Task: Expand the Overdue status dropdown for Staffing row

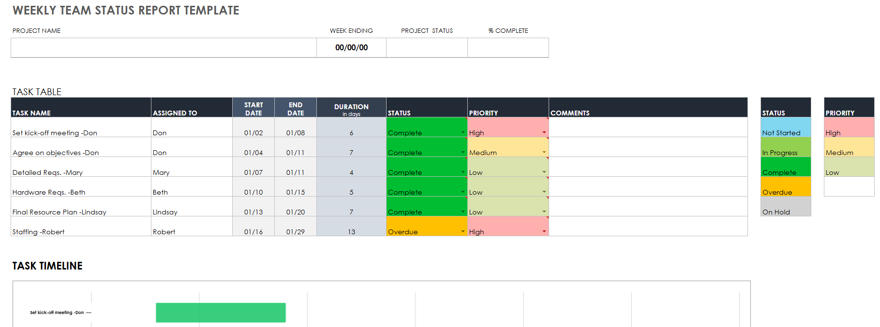Action: [462, 231]
